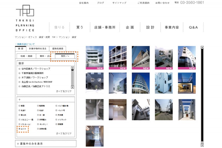Open the お問い合わせ link

click(162, 3)
